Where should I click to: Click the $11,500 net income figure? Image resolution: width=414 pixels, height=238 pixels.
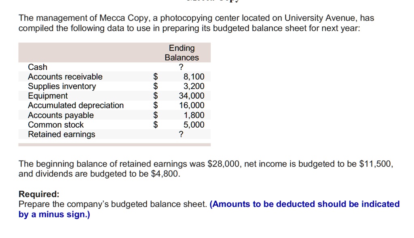[x=376, y=164]
